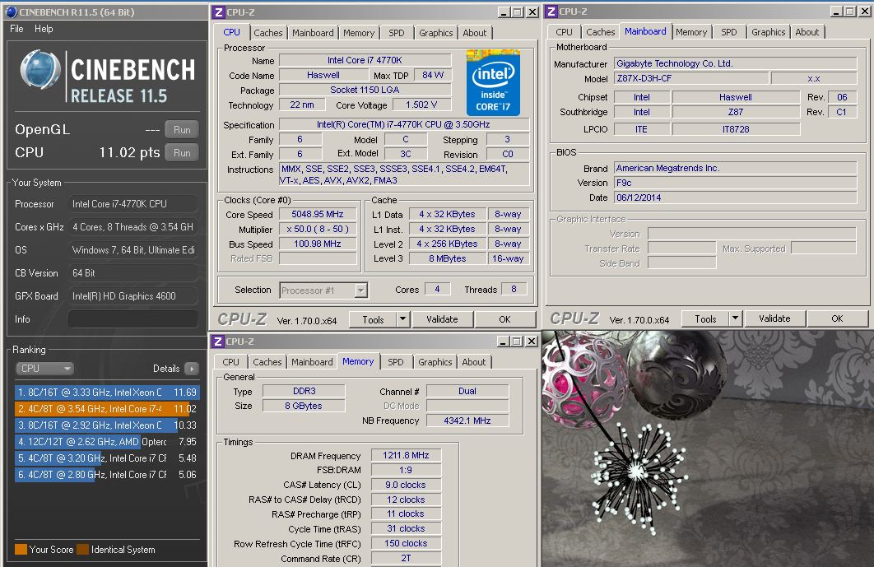The image size is (874, 567).
Task: Open Memory tab in top-middle CPU-Z window
Action: [359, 33]
